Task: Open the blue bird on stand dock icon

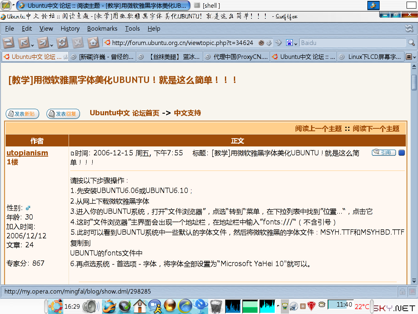Action: (200, 306)
